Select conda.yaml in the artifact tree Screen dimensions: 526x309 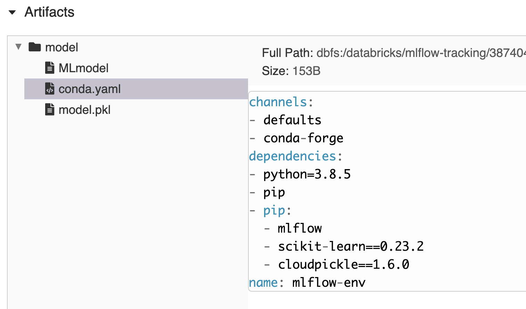click(x=89, y=89)
